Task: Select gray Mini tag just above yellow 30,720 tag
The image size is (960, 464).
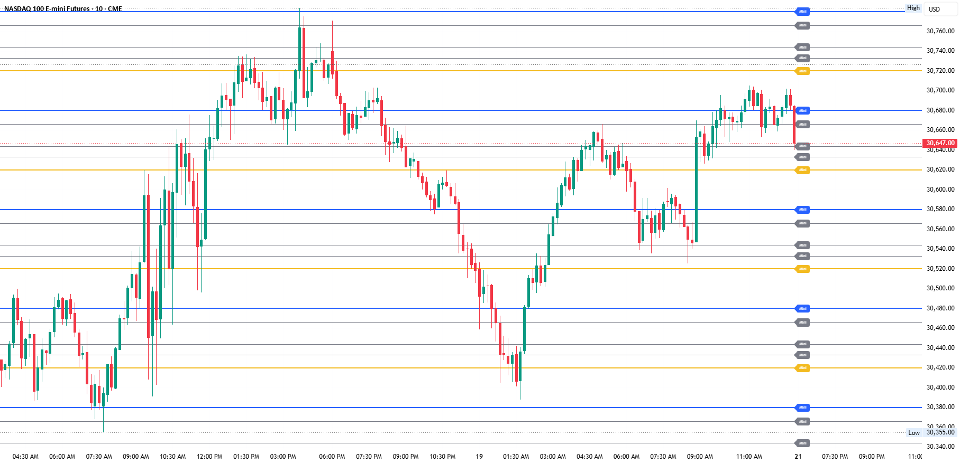Action: point(802,58)
